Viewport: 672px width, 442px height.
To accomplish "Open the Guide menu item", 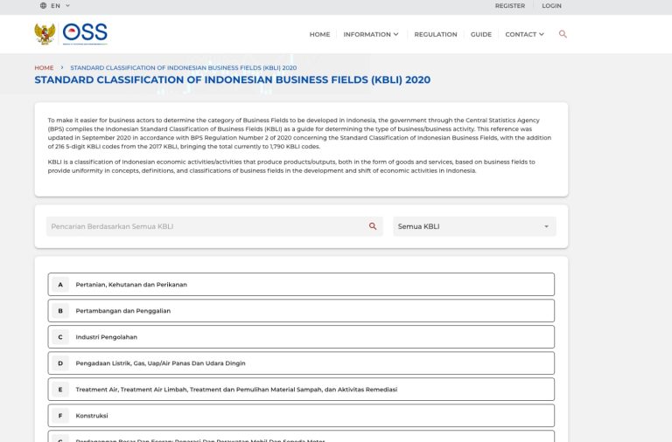I will pyautogui.click(x=480, y=34).
